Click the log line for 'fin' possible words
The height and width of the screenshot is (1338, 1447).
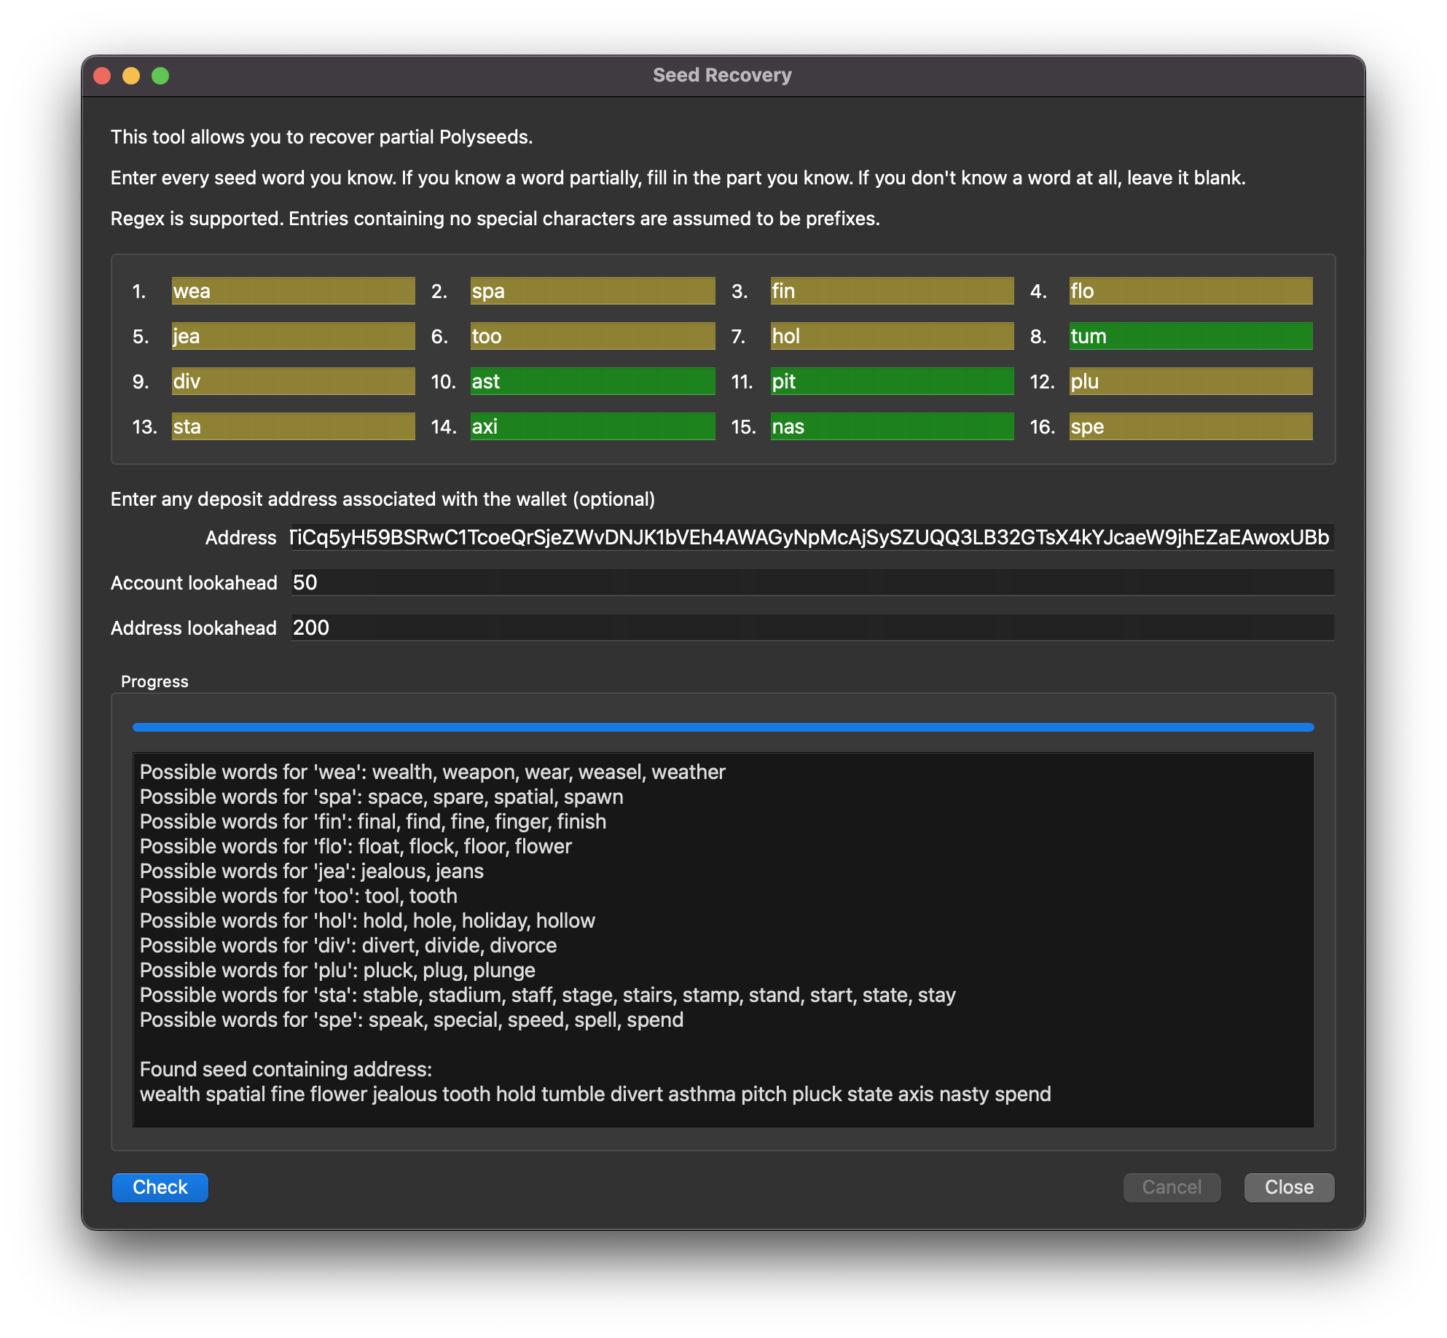(372, 821)
